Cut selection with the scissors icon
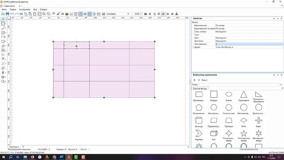284x160 pixels. click(x=21, y=14)
